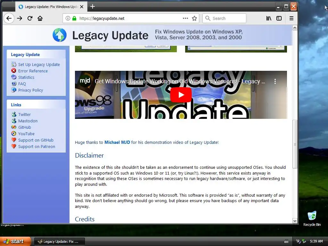Screen dimensions: 328x246
Task: Open the Statistics link
Action: 26,77
